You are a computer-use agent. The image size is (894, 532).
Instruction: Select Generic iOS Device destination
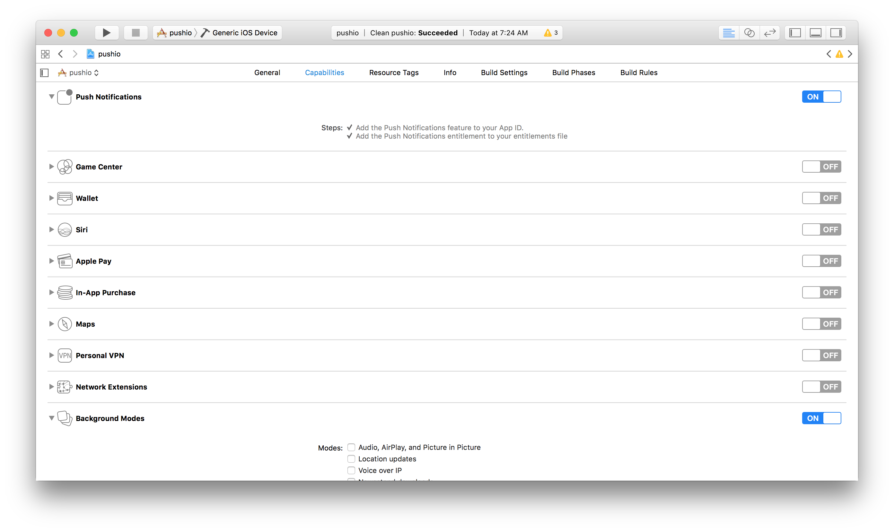239,33
